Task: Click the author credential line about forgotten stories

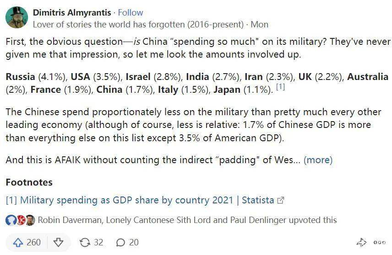Action: (137, 24)
